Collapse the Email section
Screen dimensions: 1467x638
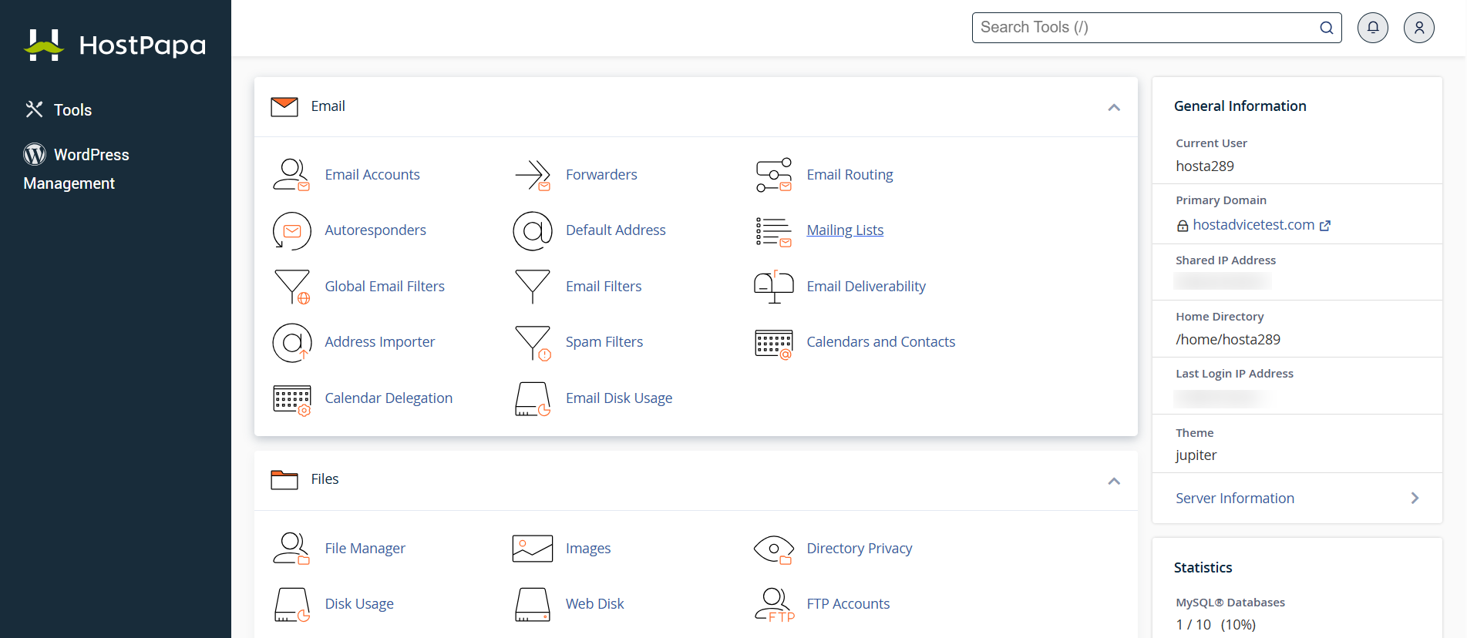tap(1114, 107)
